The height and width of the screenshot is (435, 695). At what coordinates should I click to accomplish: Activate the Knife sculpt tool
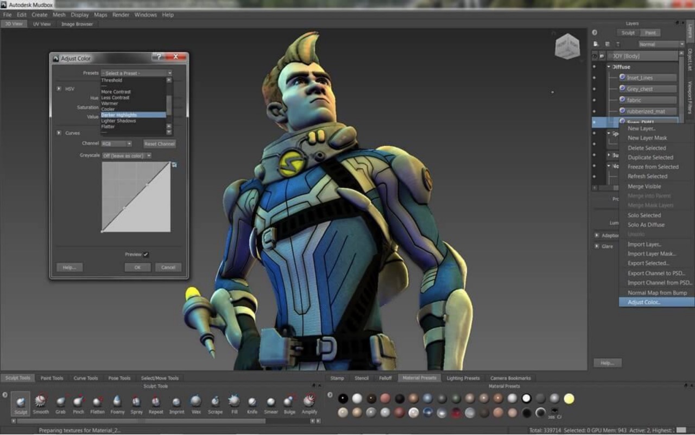(x=252, y=402)
